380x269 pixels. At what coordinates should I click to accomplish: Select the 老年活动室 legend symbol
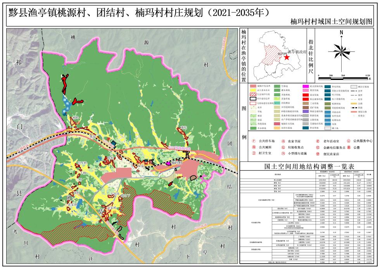point(318,141)
